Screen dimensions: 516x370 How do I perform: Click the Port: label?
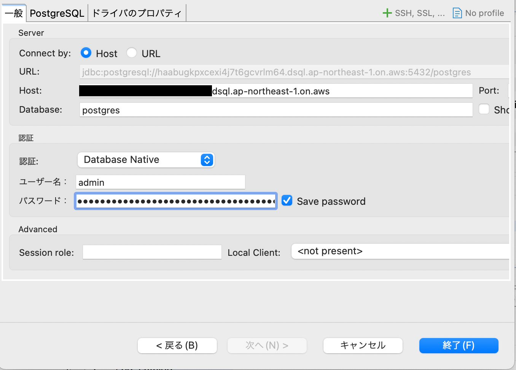(489, 91)
